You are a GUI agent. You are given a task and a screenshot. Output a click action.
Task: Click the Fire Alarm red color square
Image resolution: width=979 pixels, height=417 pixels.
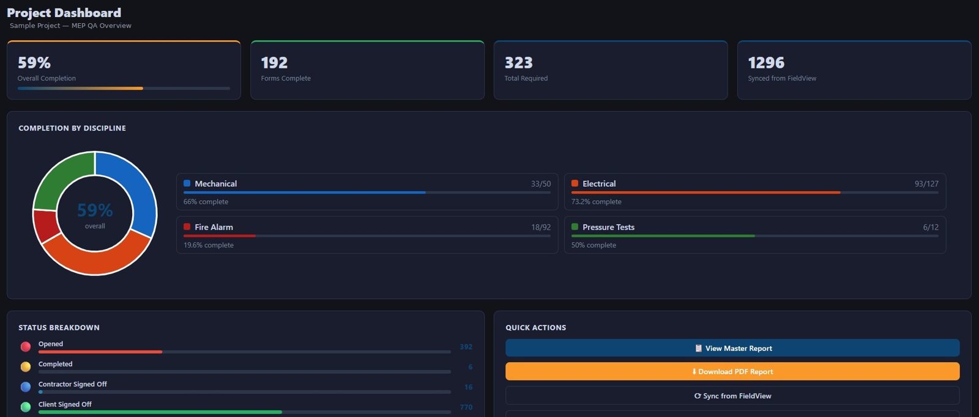(x=187, y=227)
